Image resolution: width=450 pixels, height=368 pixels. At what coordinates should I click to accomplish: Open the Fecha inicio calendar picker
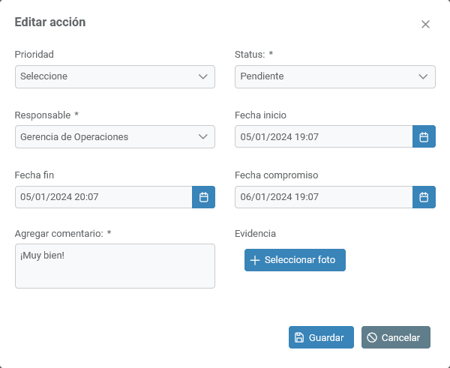[424, 137]
